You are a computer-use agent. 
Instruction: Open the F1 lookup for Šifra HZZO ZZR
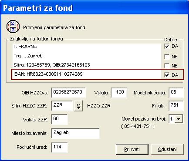click(78, 106)
